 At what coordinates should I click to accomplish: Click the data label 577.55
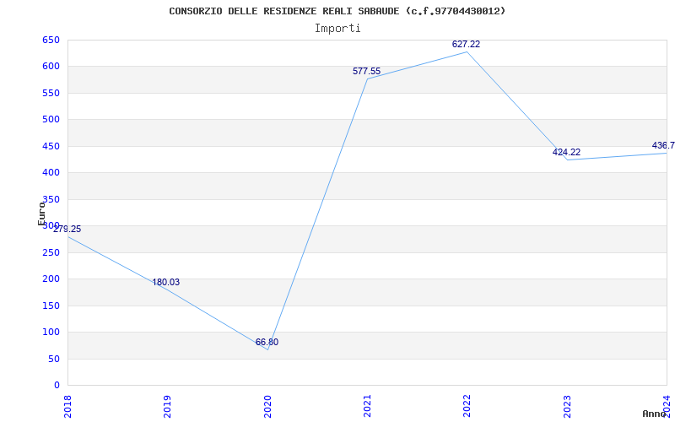366,72
